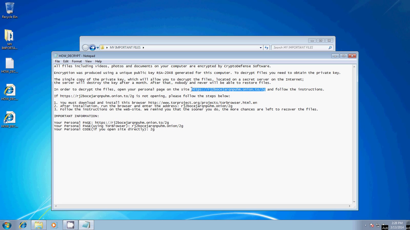Screen dimensions: 410x230
Task: Select the first HOW_DECRYPT Internet Explorer desktop icon
Action: tap(10, 93)
